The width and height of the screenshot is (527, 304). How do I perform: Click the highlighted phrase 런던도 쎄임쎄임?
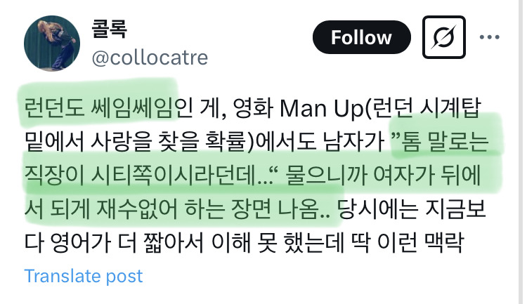(98, 108)
